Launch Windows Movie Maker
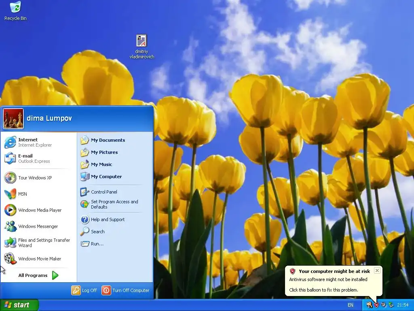414x311 pixels. pos(38,259)
